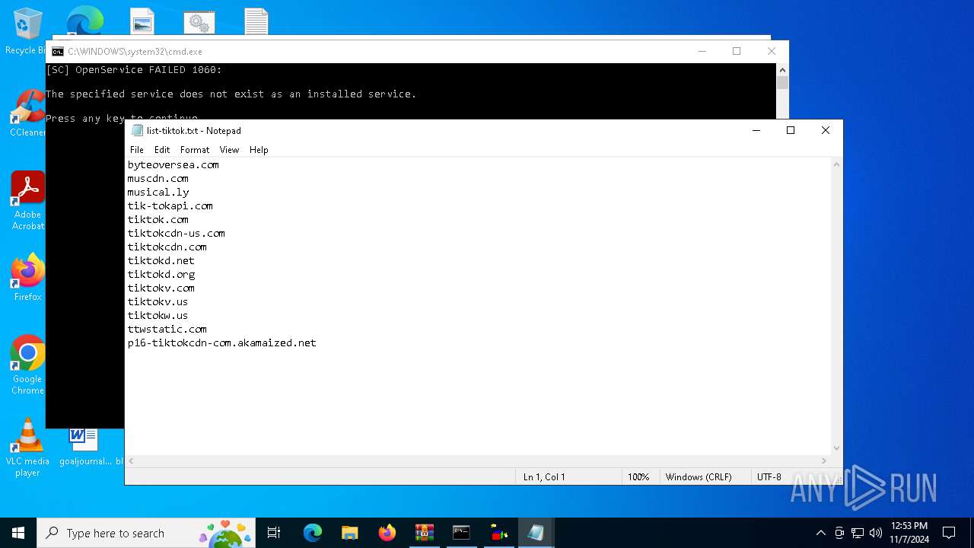Minimize the cmd.exe window
This screenshot has width=974, height=548.
click(702, 51)
